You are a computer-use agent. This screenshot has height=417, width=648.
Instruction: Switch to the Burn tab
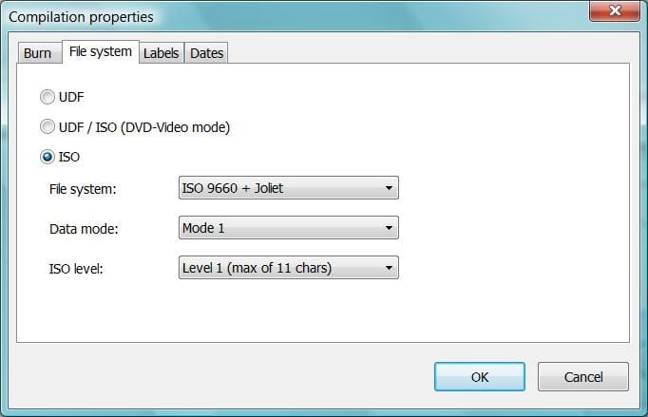coord(39,53)
